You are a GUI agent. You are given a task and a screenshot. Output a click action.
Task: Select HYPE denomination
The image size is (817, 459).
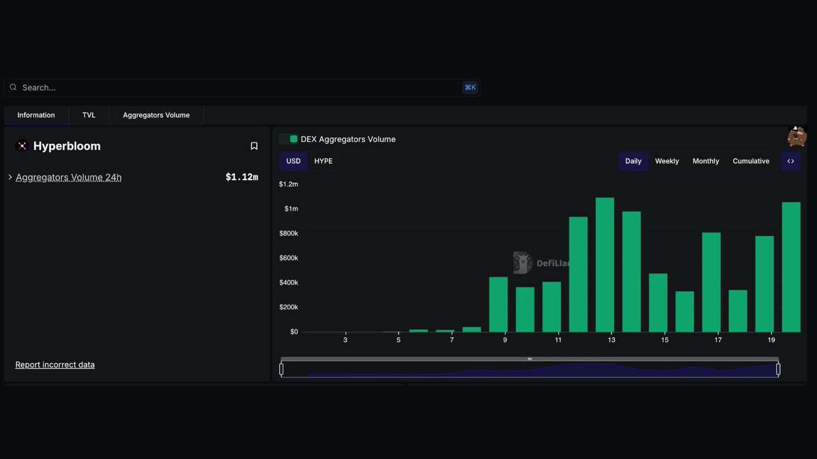click(323, 161)
